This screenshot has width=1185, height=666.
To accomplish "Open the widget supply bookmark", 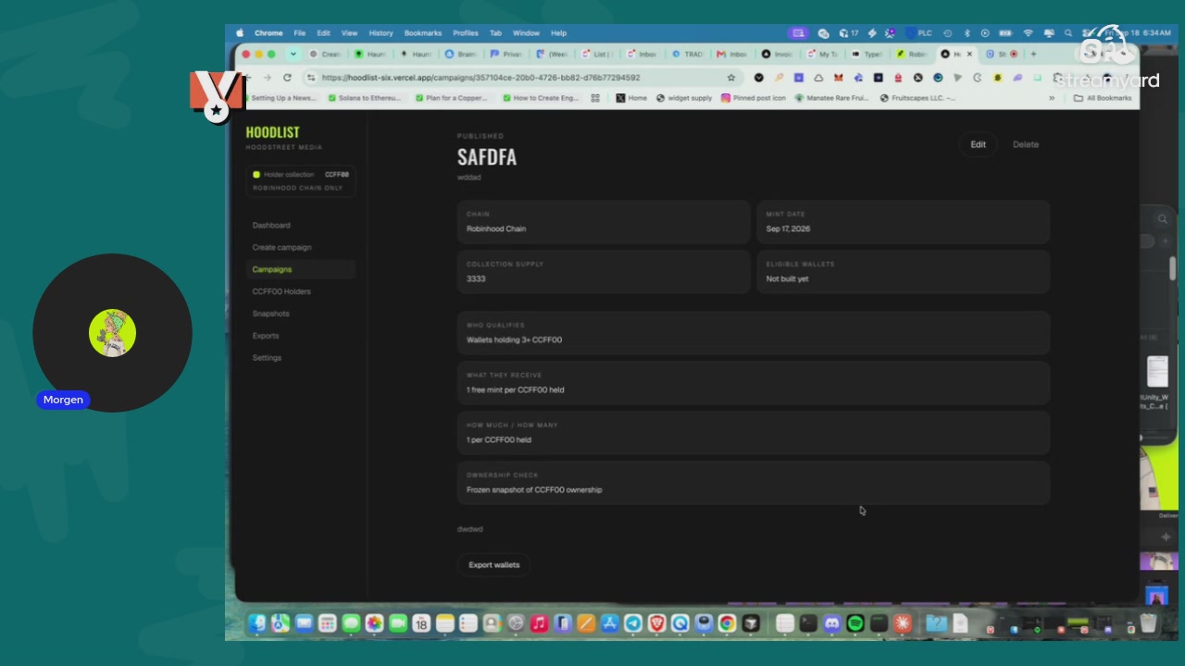I will click(684, 98).
